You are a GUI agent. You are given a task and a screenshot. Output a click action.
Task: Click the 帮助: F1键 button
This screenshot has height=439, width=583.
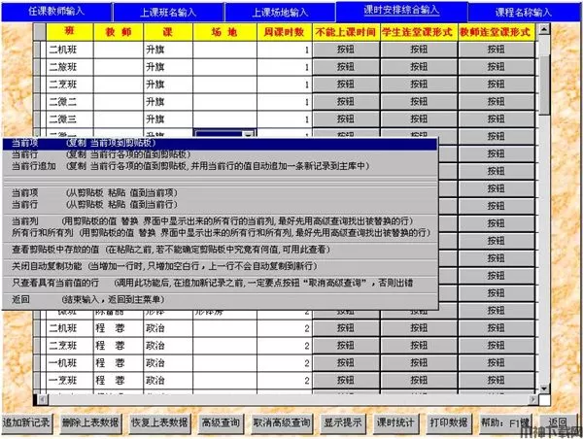coord(505,423)
